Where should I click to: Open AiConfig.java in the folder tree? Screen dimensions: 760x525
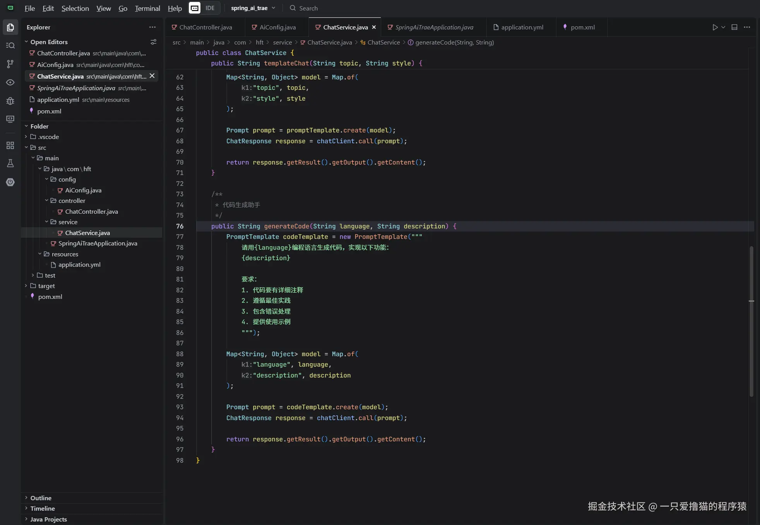83,190
